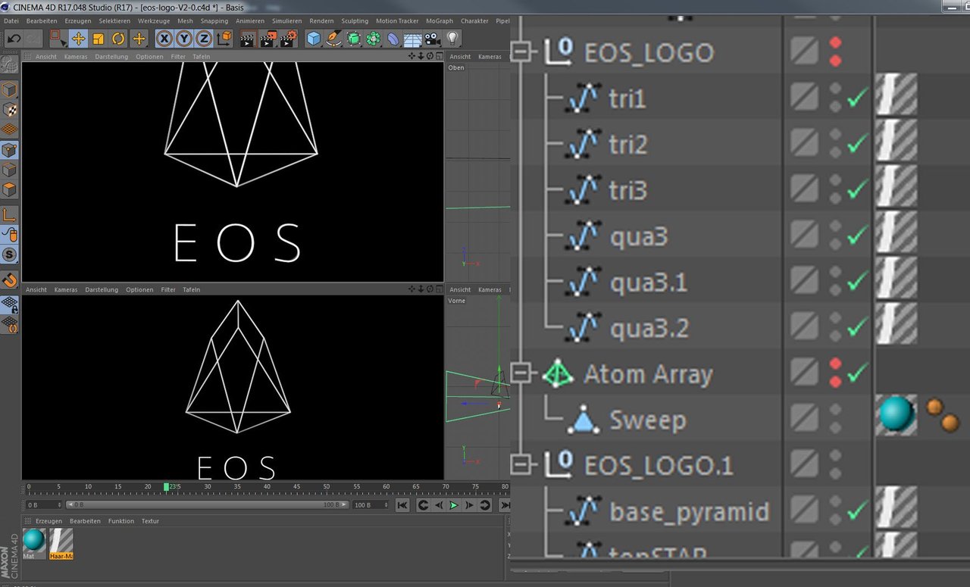Image resolution: width=970 pixels, height=587 pixels.
Task: Select the Sweep object
Action: pyautogui.click(x=648, y=420)
